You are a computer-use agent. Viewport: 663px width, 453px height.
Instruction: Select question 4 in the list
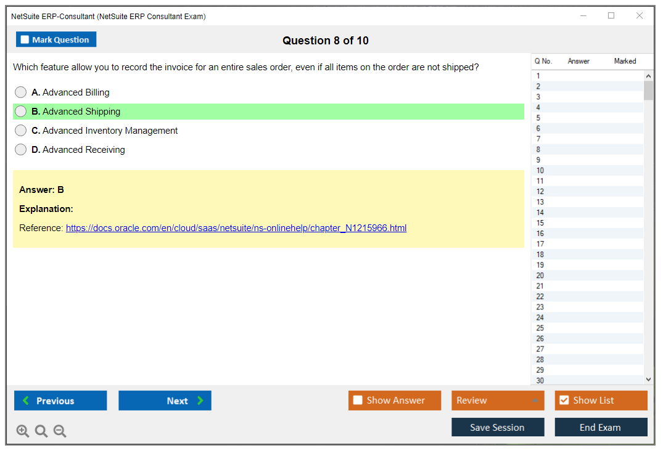coord(587,107)
